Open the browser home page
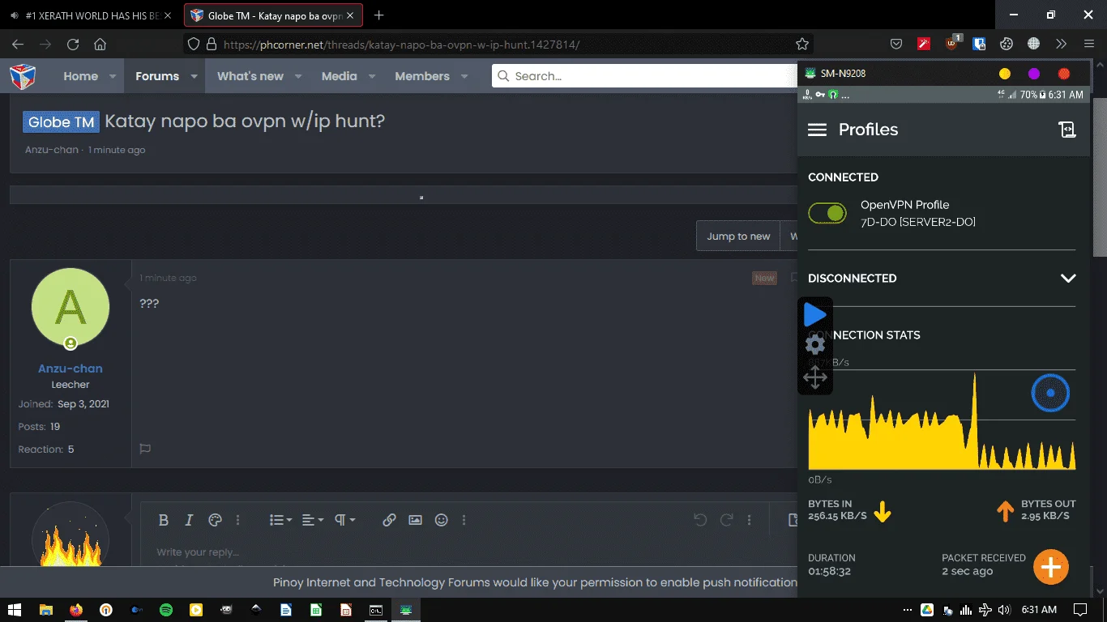This screenshot has width=1107, height=622. tap(100, 45)
